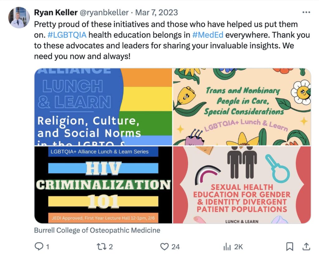Click the 24 likes count
The width and height of the screenshot is (319, 257).
pos(175,247)
